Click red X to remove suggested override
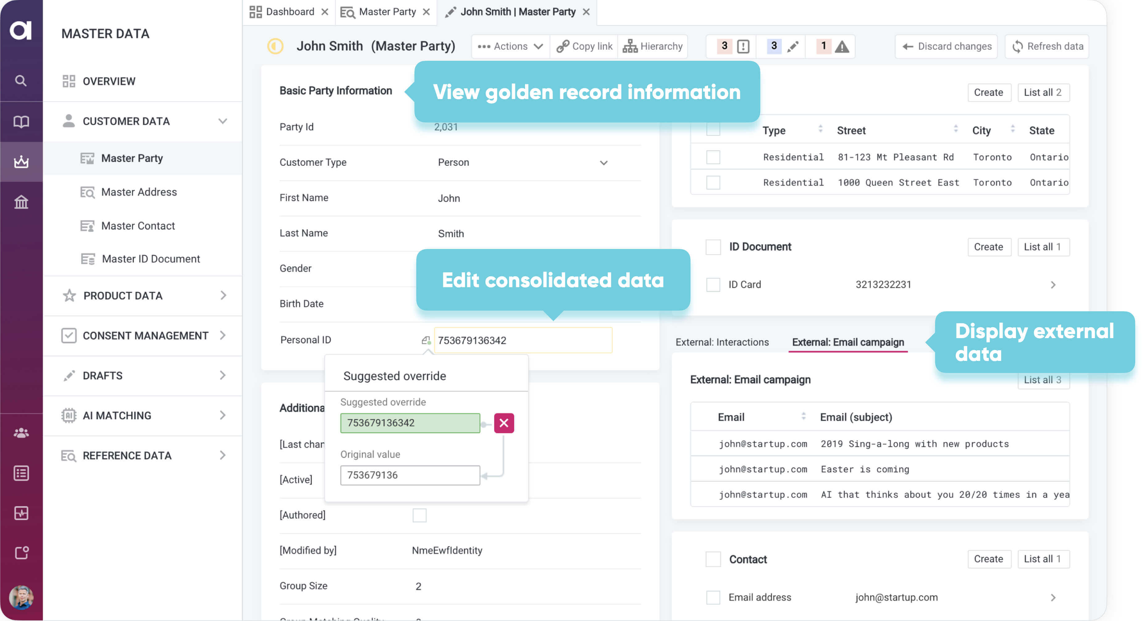 [x=504, y=423]
